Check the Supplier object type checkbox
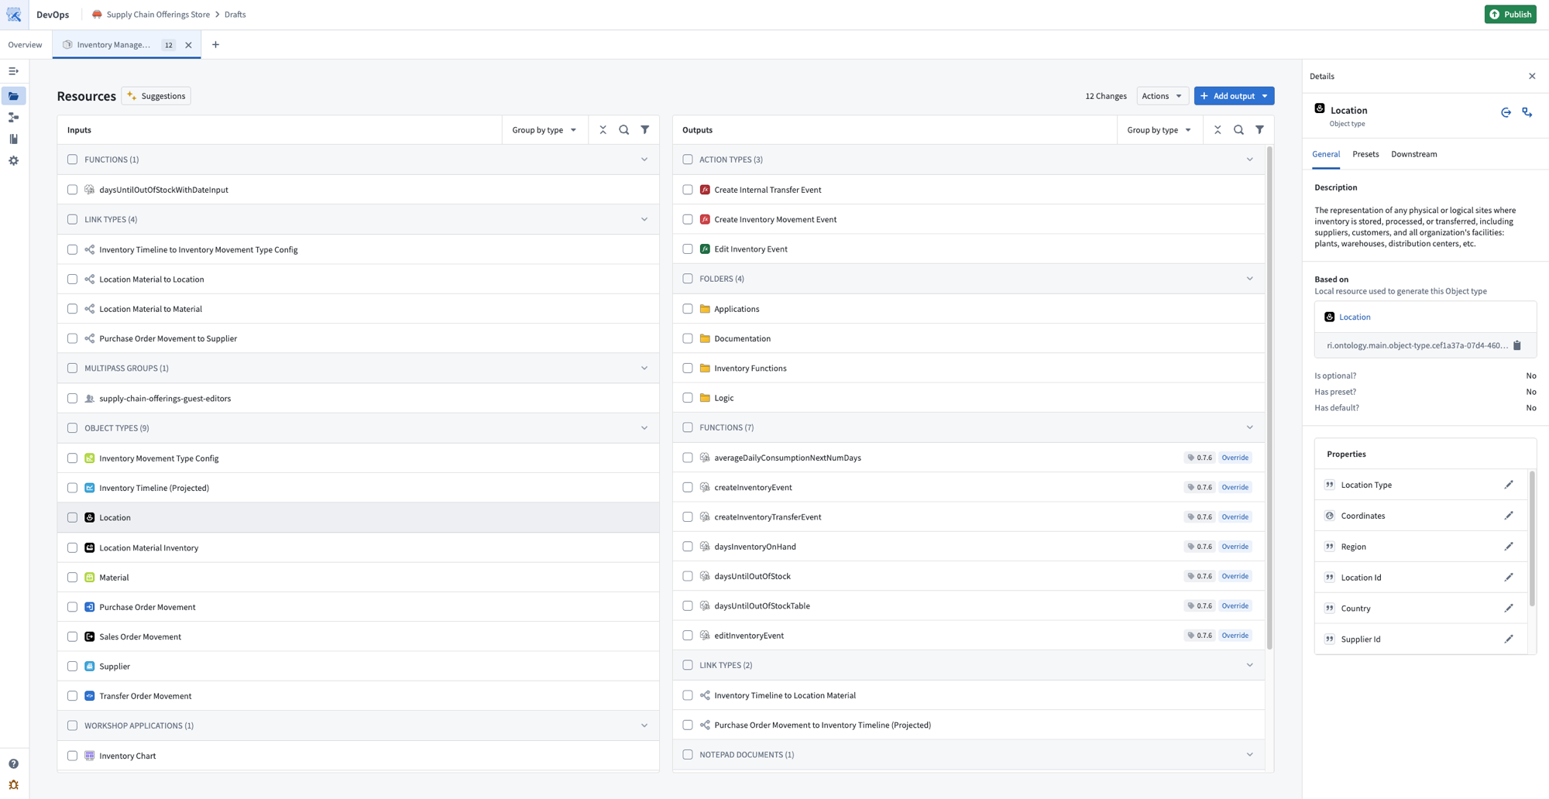The height and width of the screenshot is (799, 1549). (73, 666)
